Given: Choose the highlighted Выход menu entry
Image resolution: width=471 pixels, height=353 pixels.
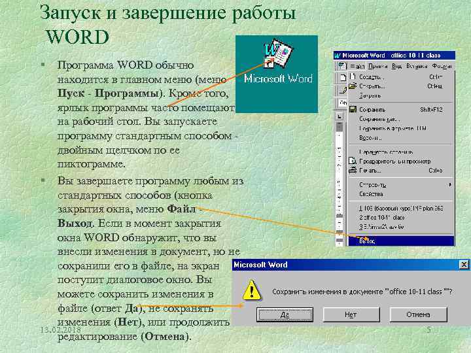Looking at the screenshot, I should coord(401,241).
